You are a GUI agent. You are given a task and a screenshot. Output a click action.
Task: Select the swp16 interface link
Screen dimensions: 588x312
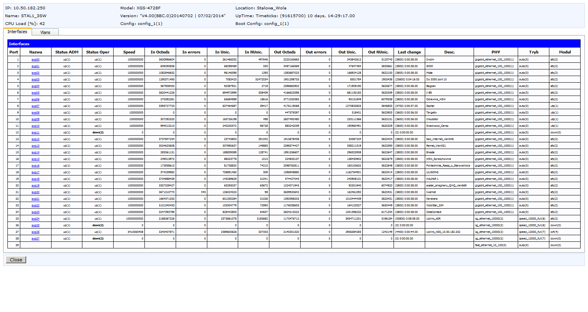(36, 166)
